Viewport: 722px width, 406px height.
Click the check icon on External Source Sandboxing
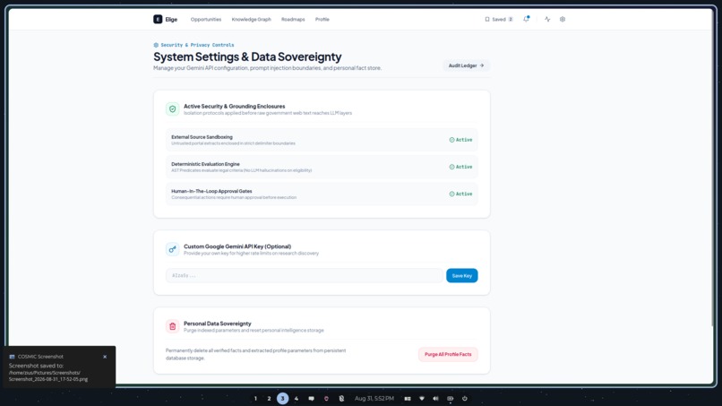451,140
